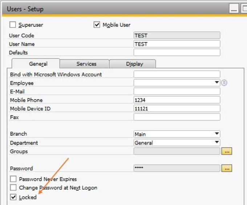Viewport: 247px width, 205px height.
Task: Click the Password ellipsis button
Action: tap(227, 168)
